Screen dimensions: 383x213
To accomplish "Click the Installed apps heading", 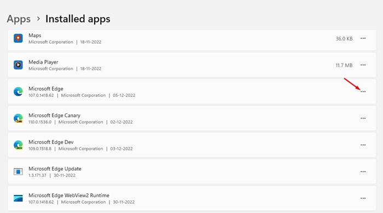I will pyautogui.click(x=78, y=19).
